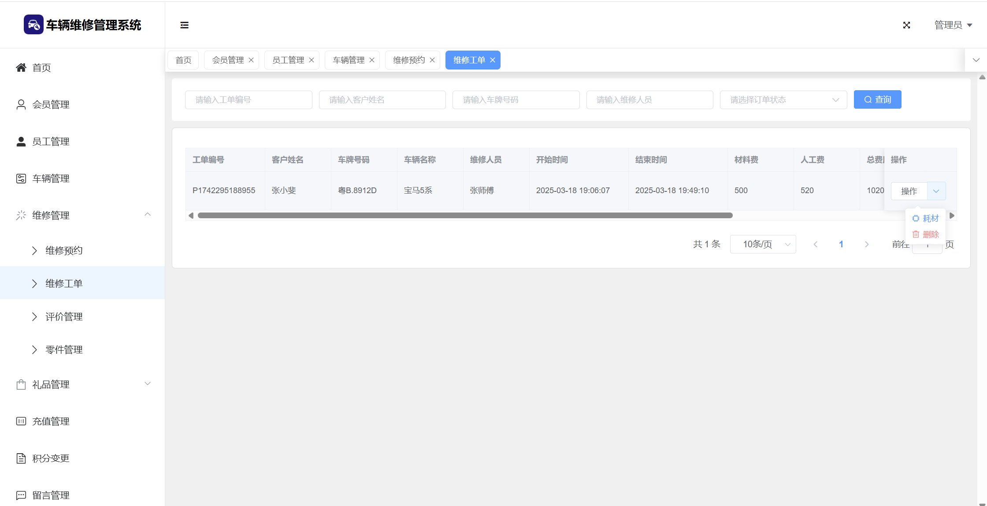Expand the tabs overflow chevron at right

coord(976,60)
